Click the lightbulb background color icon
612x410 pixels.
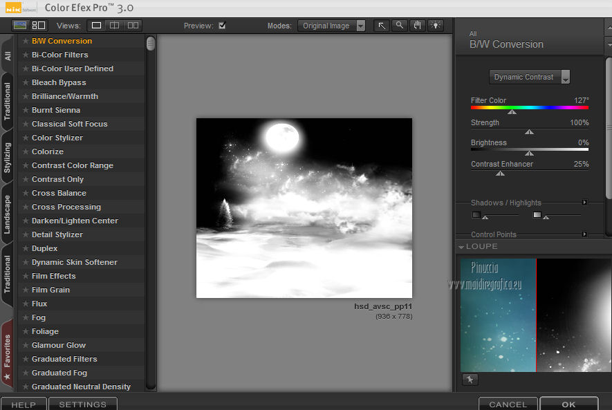pos(435,26)
